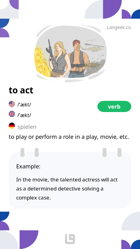140x249 pixels.
Task: Click the American phonetic transcription /ækt/
Action: 24,105
